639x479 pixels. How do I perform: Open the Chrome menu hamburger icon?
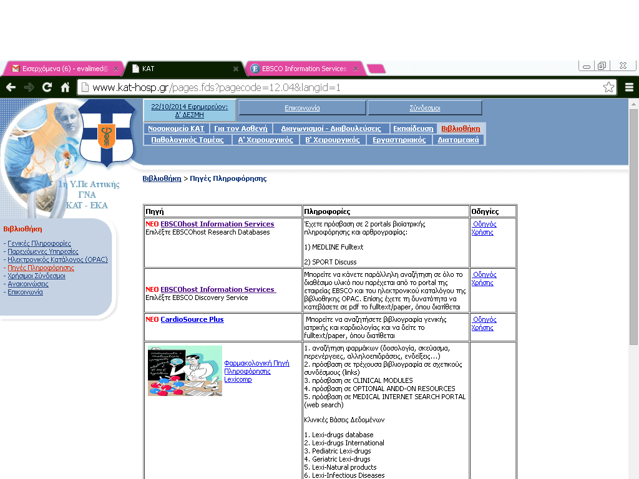pyautogui.click(x=629, y=87)
